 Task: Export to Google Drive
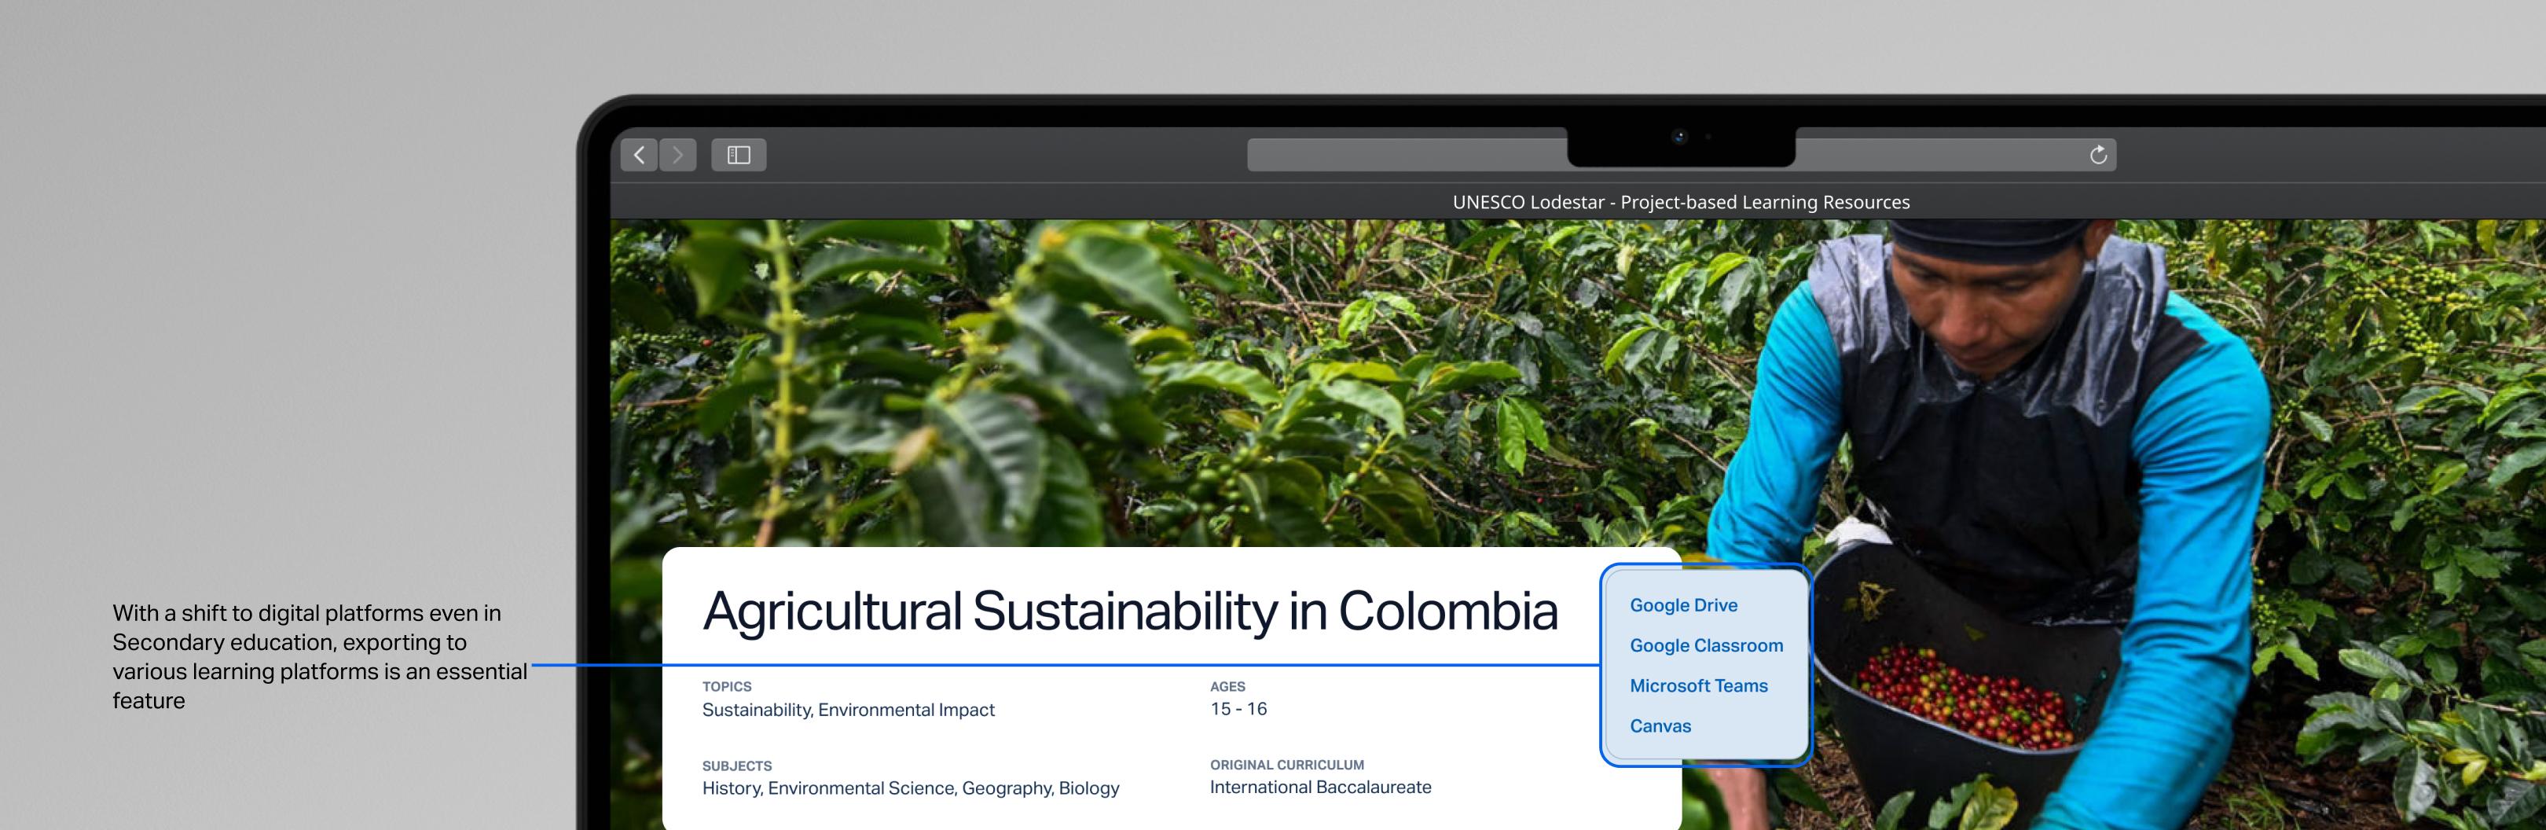tap(1683, 606)
